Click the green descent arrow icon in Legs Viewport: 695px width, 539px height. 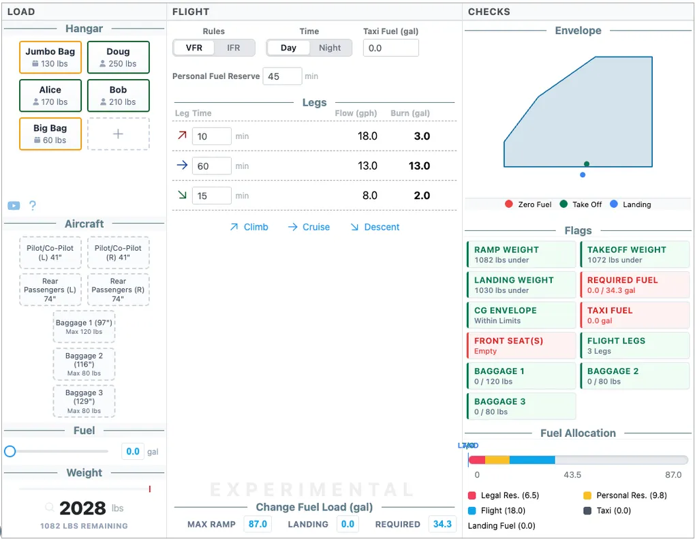(x=182, y=196)
